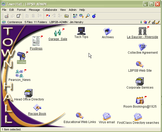Open the Recipe Book link
This screenshot has width=162, height=132.
37,114
